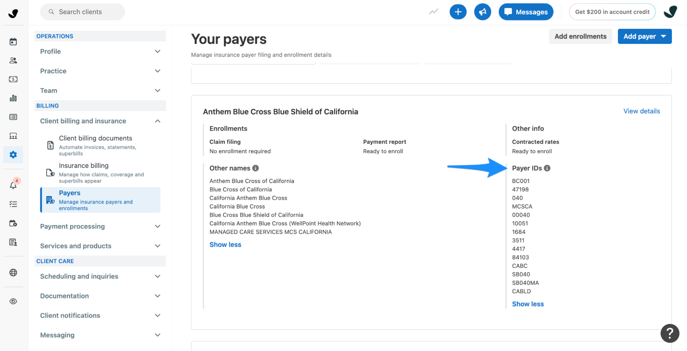Open the list document icon below the bar chart

coord(13,117)
